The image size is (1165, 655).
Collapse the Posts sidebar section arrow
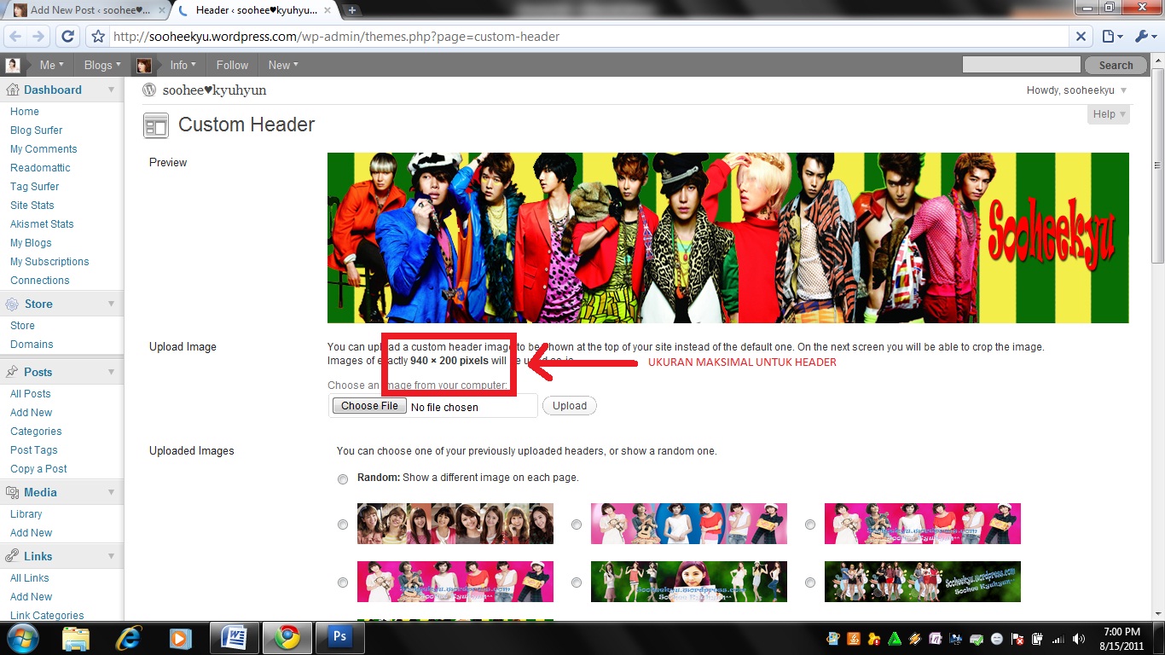pyautogui.click(x=111, y=372)
